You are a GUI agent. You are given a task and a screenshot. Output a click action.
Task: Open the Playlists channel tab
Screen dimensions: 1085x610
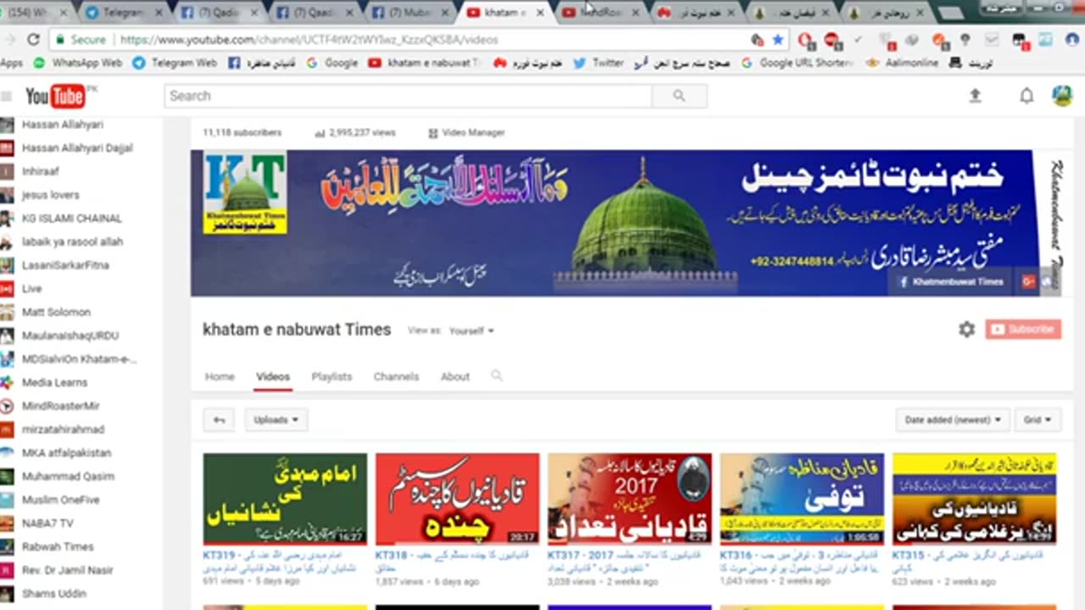[x=331, y=377]
